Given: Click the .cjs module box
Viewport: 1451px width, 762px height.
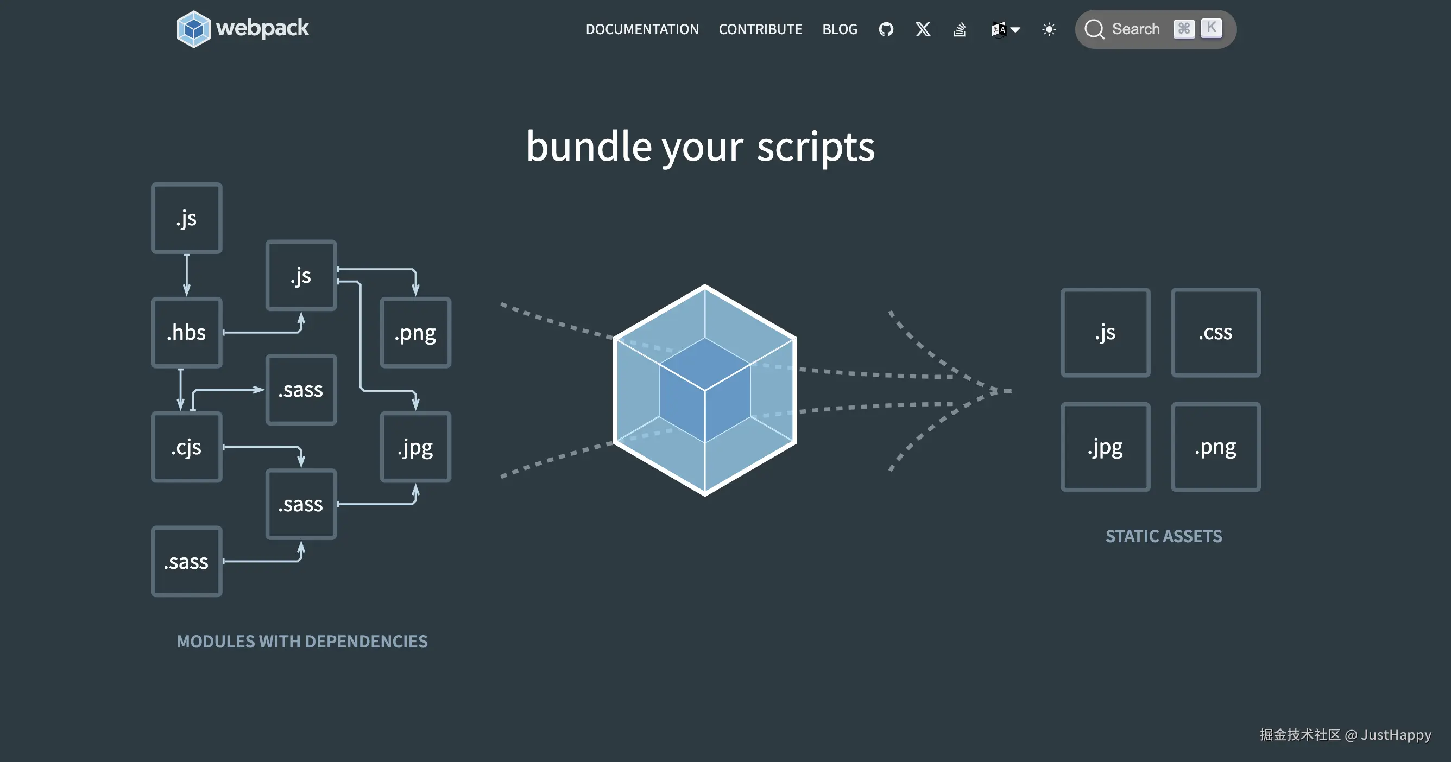Looking at the screenshot, I should click(x=186, y=447).
